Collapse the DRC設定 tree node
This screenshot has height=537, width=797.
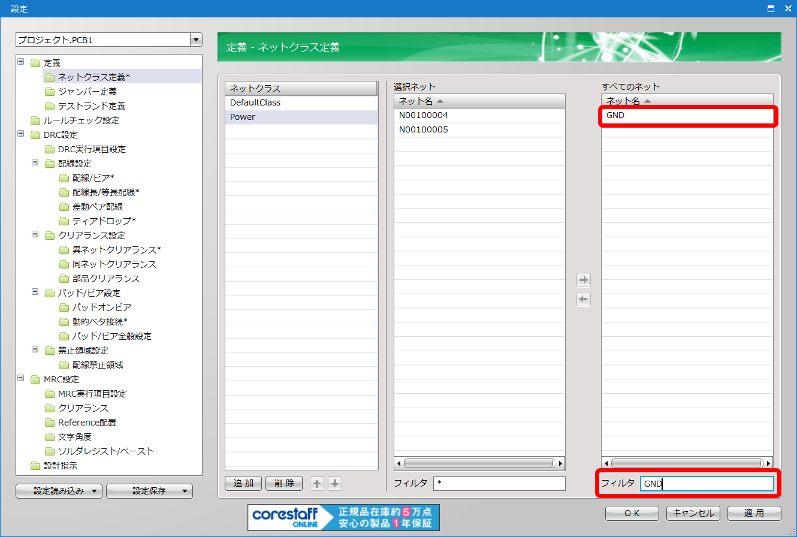[x=22, y=134]
